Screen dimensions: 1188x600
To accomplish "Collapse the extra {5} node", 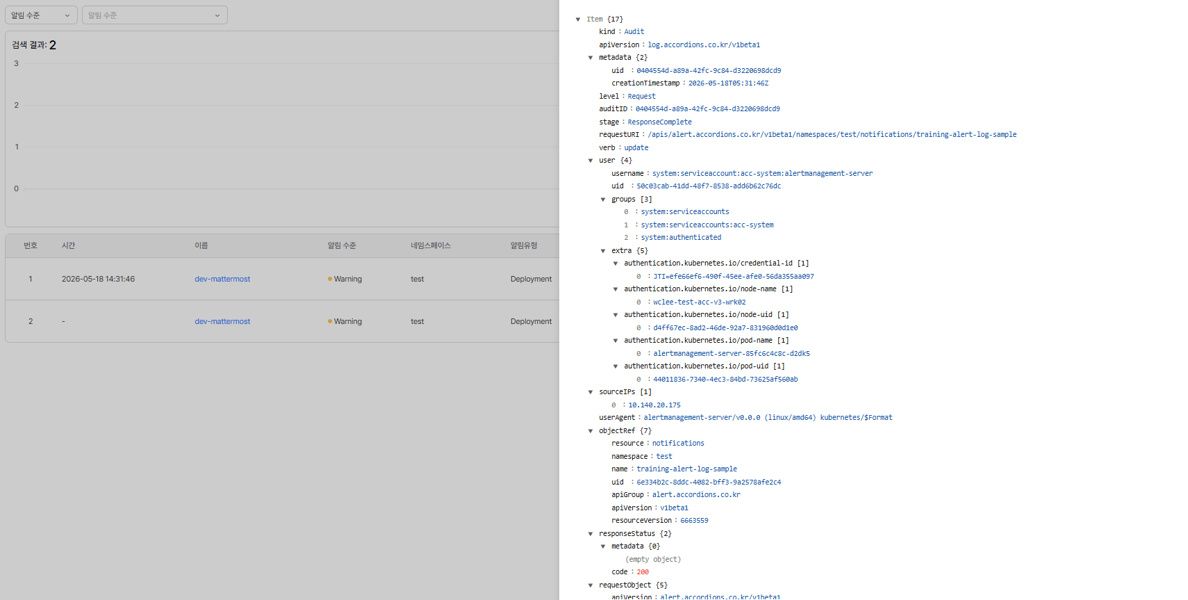I will 603,251.
